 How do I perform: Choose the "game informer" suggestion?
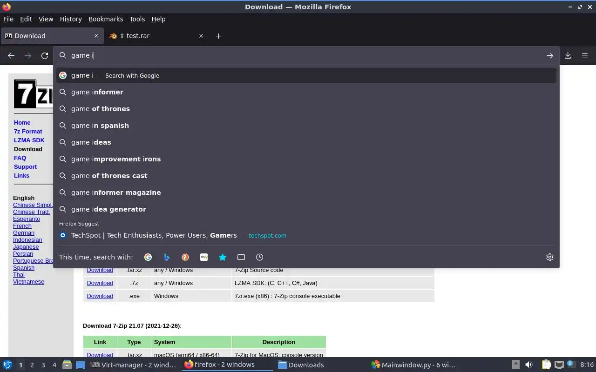306,92
